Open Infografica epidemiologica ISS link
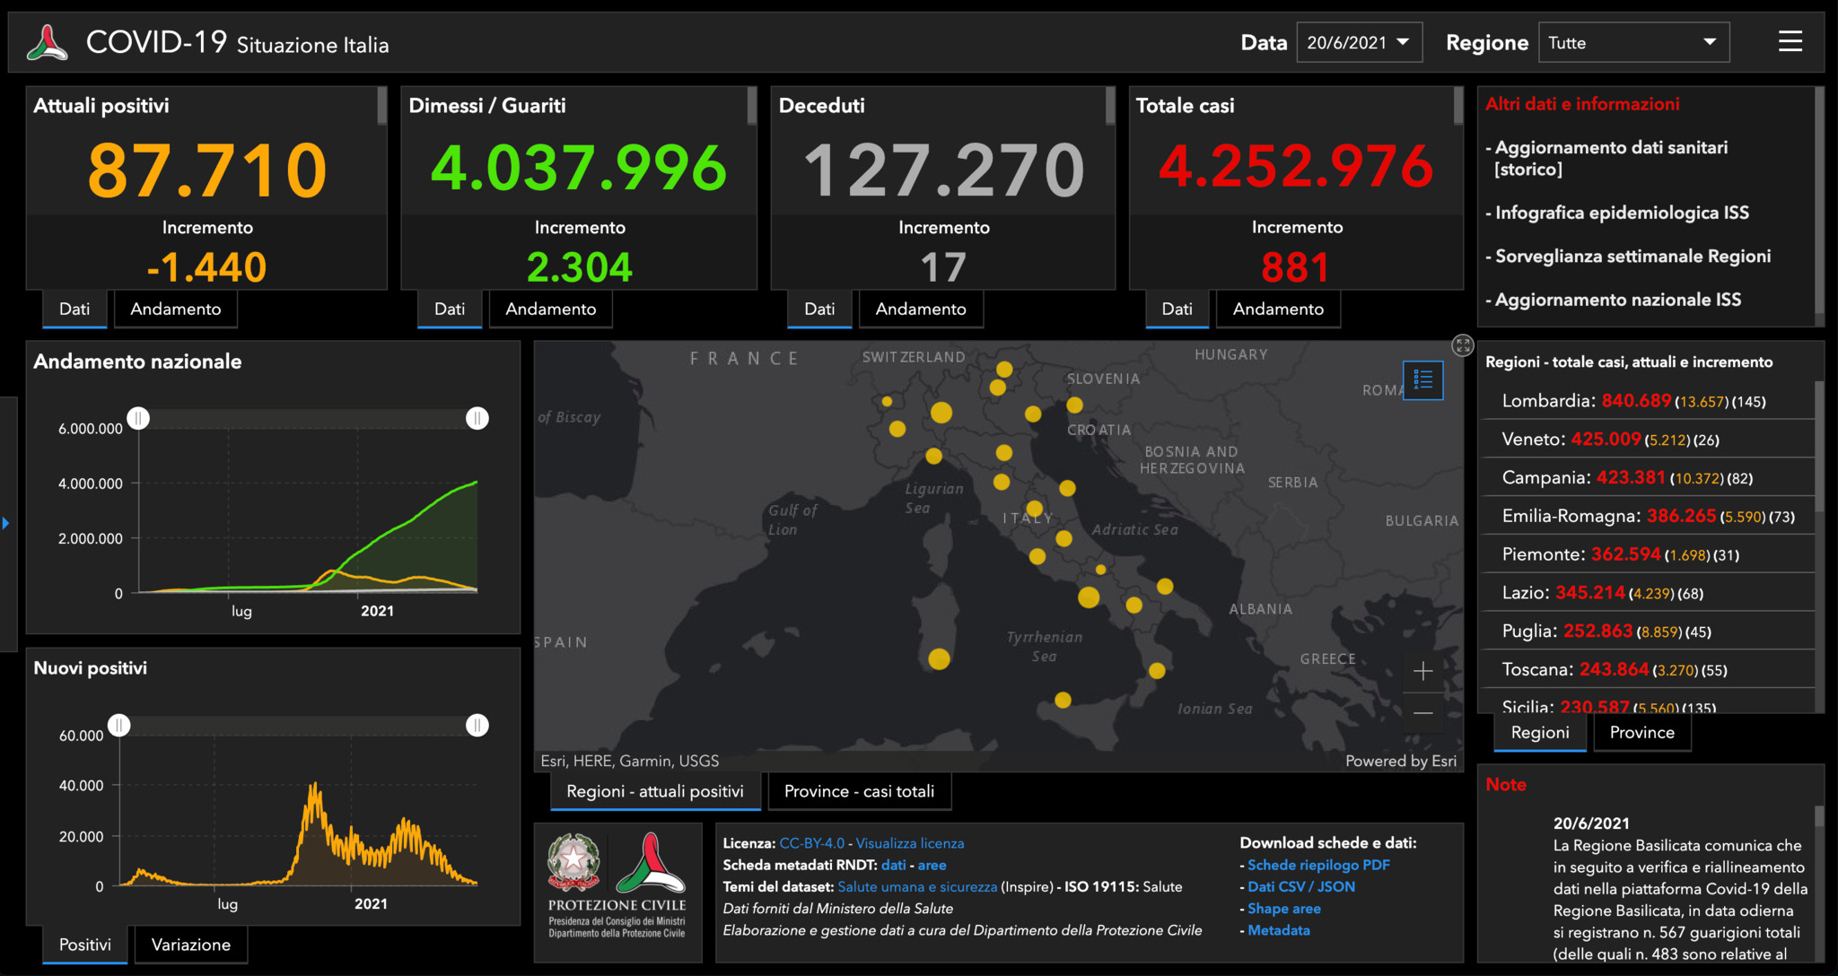This screenshot has height=976, width=1838. coord(1622,213)
